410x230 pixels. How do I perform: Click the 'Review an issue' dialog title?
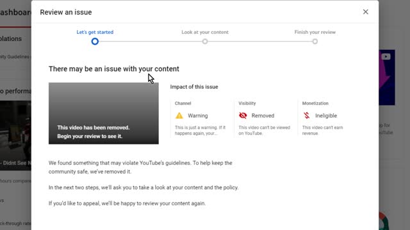(x=66, y=12)
